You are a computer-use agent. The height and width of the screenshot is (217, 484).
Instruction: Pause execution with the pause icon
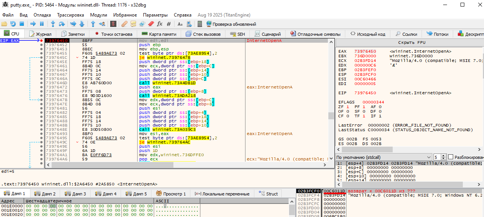(x=42, y=24)
